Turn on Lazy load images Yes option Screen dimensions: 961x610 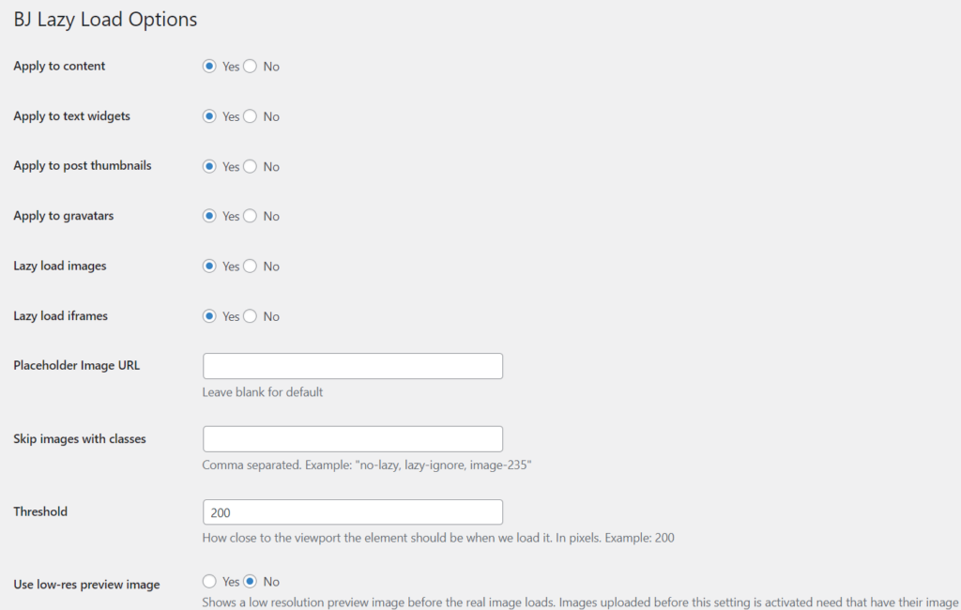209,267
